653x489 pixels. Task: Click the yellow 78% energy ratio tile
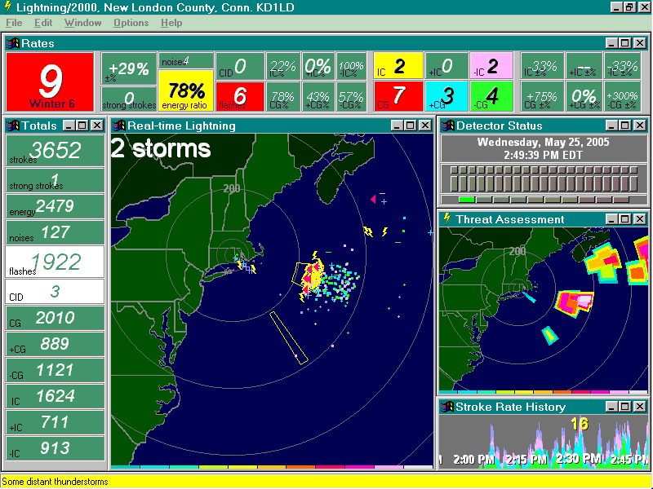[186, 90]
